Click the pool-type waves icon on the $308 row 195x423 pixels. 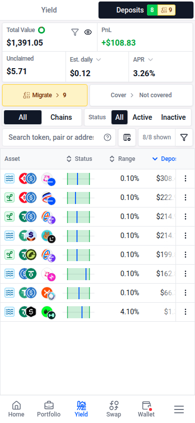tap(9, 178)
